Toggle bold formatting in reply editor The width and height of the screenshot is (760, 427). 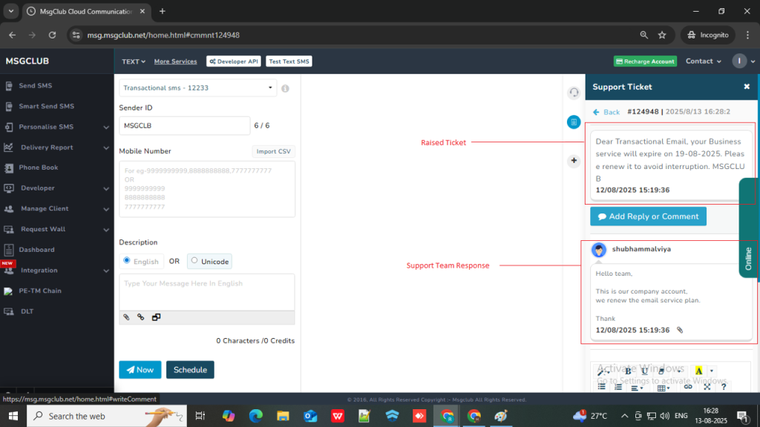point(628,371)
